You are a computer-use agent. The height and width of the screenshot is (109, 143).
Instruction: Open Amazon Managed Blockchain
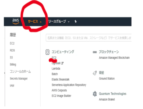pos(114,58)
